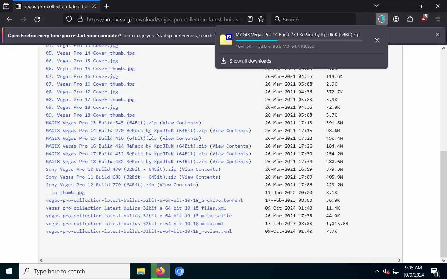Open 07. Vegas Pro 16 Cover_thumb.jpg

point(90,84)
